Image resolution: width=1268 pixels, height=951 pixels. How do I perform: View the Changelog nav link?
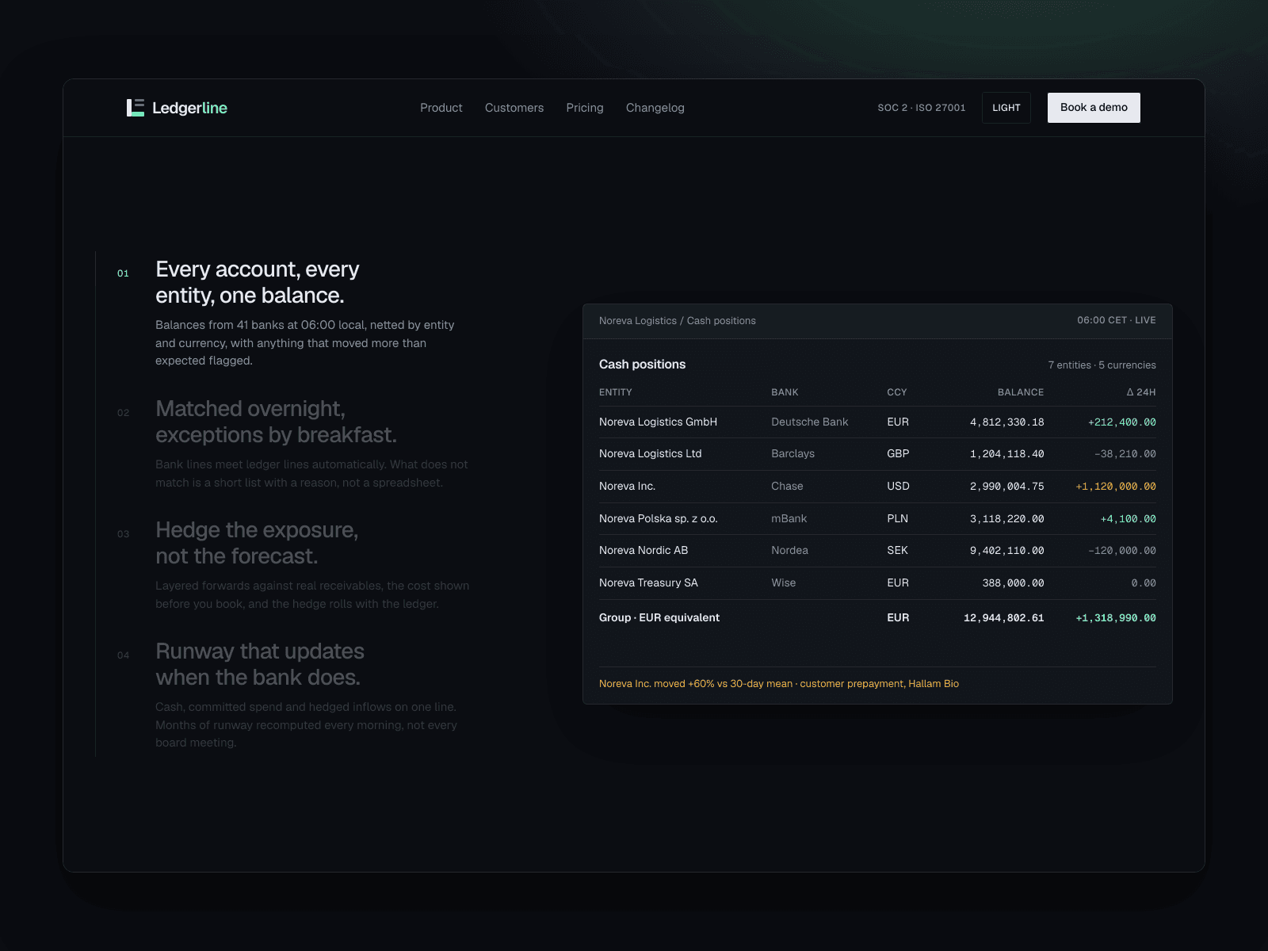tap(655, 108)
